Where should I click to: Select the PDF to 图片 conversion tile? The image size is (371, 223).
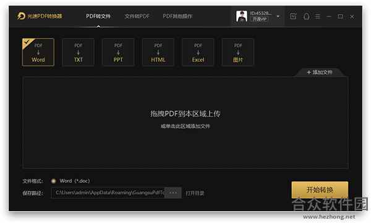pyautogui.click(x=238, y=52)
